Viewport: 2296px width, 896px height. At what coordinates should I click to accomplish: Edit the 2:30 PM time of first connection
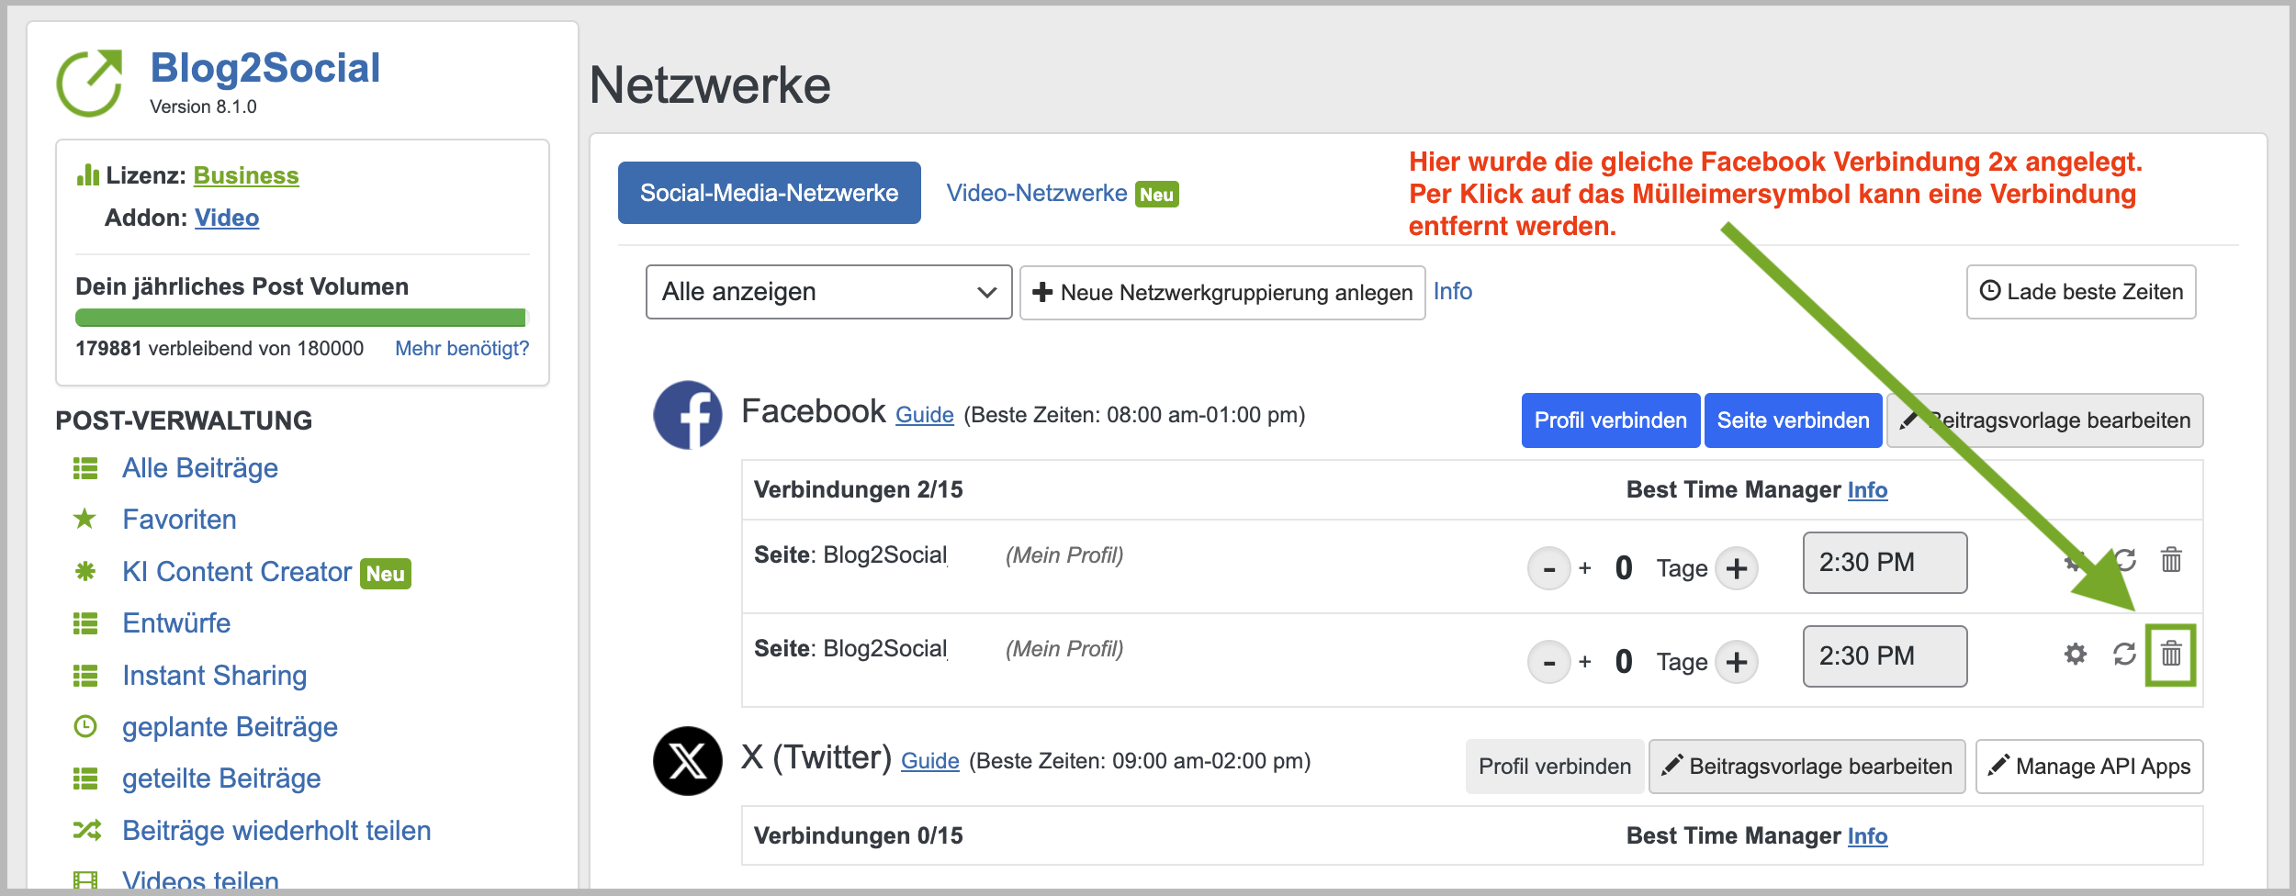coord(1885,563)
